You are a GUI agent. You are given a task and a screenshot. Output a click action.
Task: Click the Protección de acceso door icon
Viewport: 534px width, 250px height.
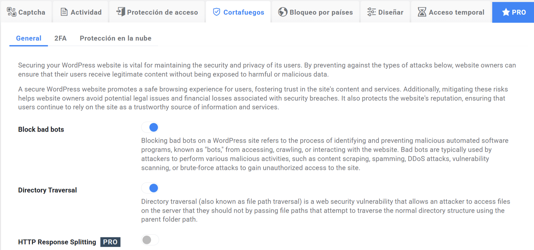(120, 12)
